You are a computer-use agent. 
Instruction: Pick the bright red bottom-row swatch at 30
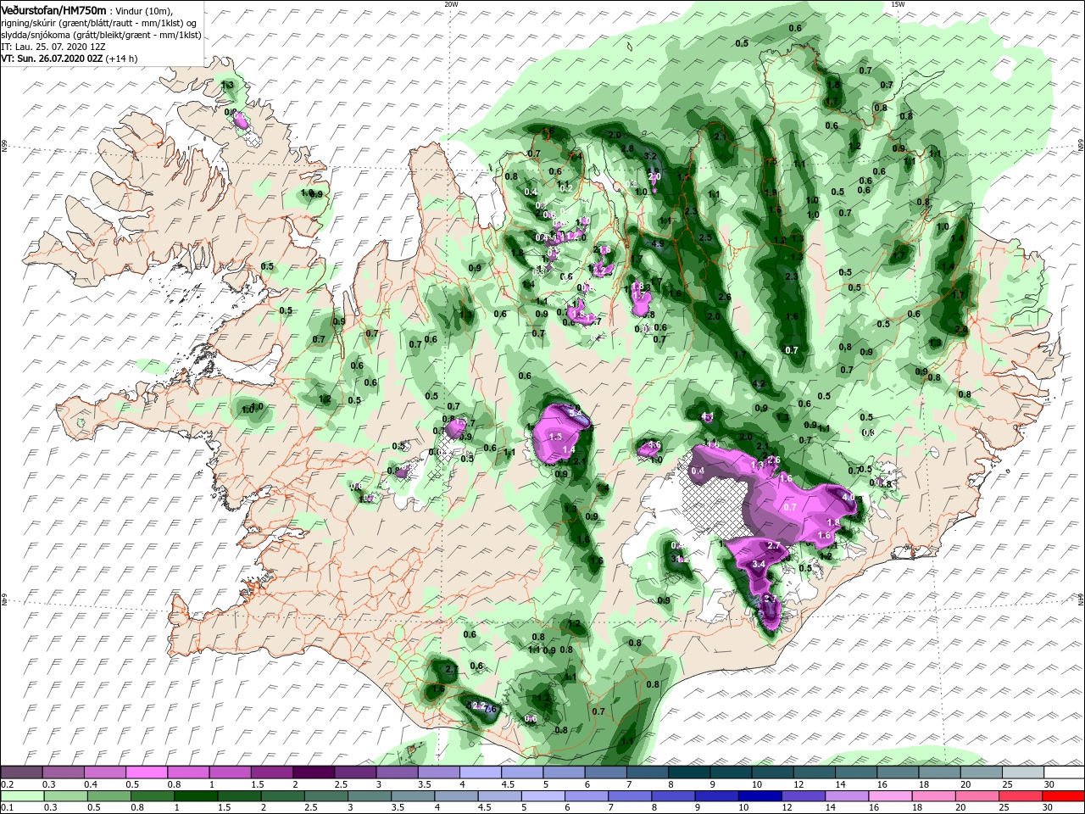click(x=1063, y=796)
